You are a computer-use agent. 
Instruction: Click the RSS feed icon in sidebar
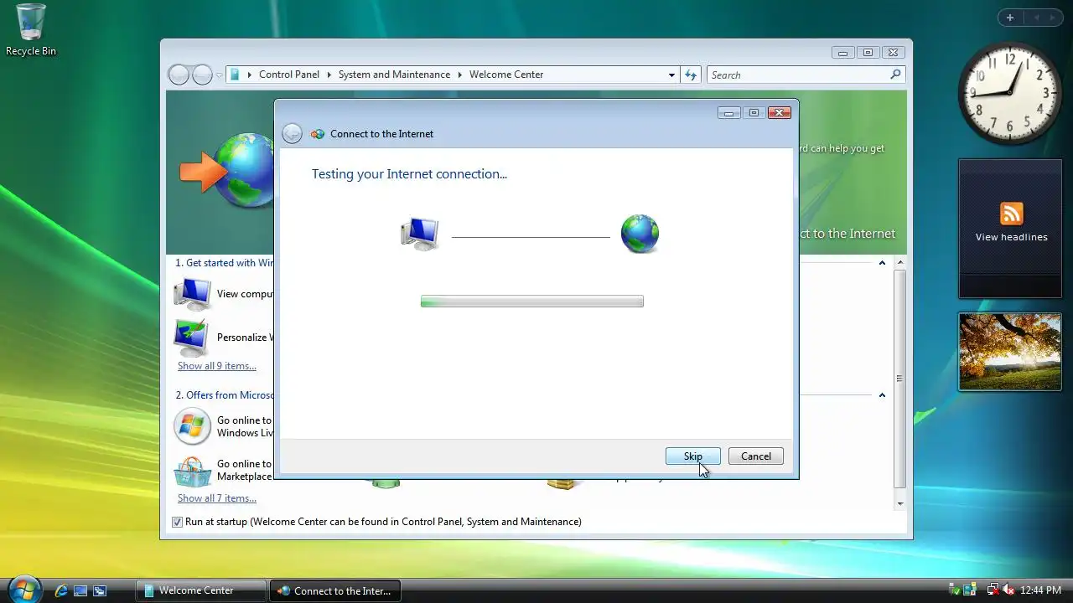click(1011, 213)
